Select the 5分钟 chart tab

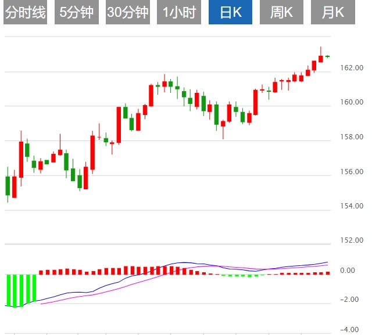[x=76, y=13]
